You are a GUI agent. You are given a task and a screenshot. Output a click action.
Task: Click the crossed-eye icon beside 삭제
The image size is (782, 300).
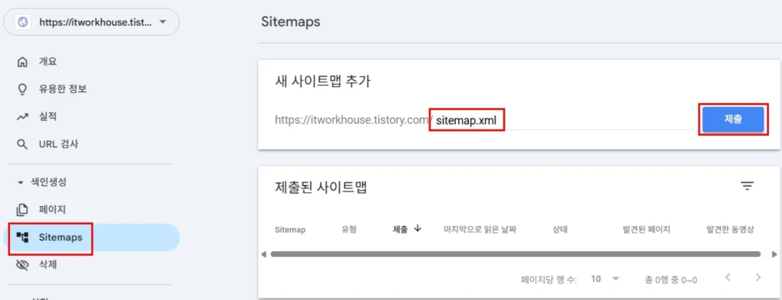(x=22, y=265)
